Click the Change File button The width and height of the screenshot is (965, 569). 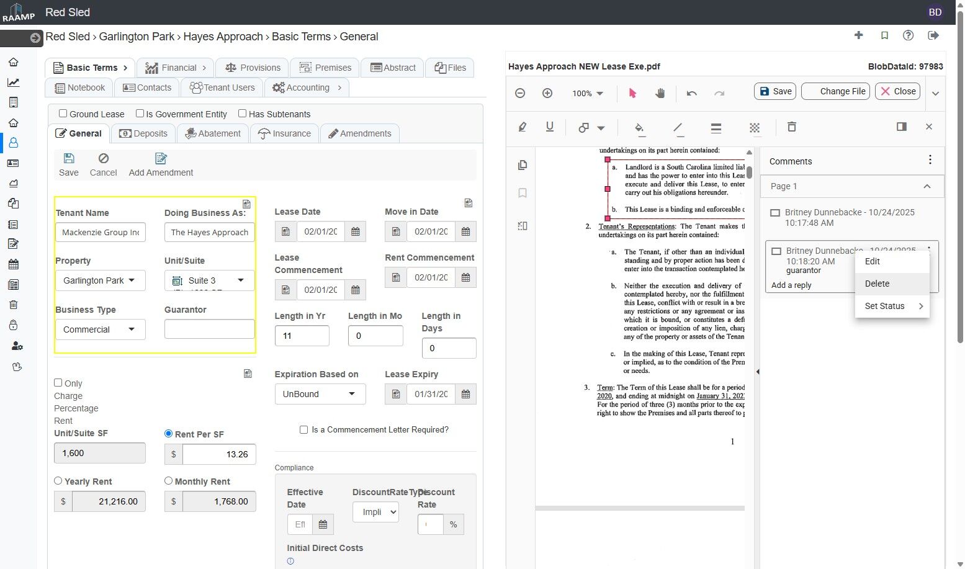coord(835,91)
